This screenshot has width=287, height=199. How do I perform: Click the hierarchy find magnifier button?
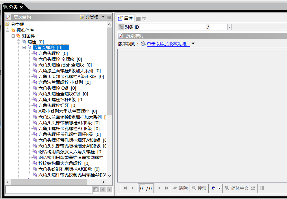coord(97,190)
